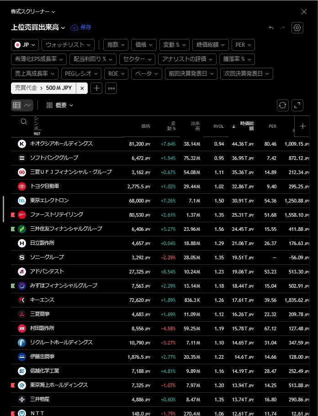Click the left edge vertical scrollbar handle
Image resolution: width=318 pixels, height=416 pixels.
coord(4,209)
